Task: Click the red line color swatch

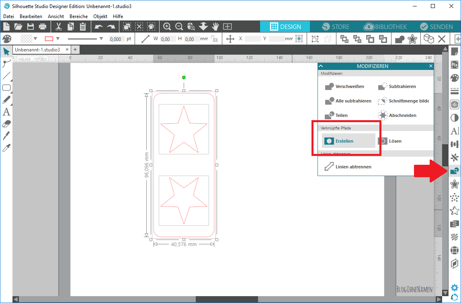Action: (49, 39)
